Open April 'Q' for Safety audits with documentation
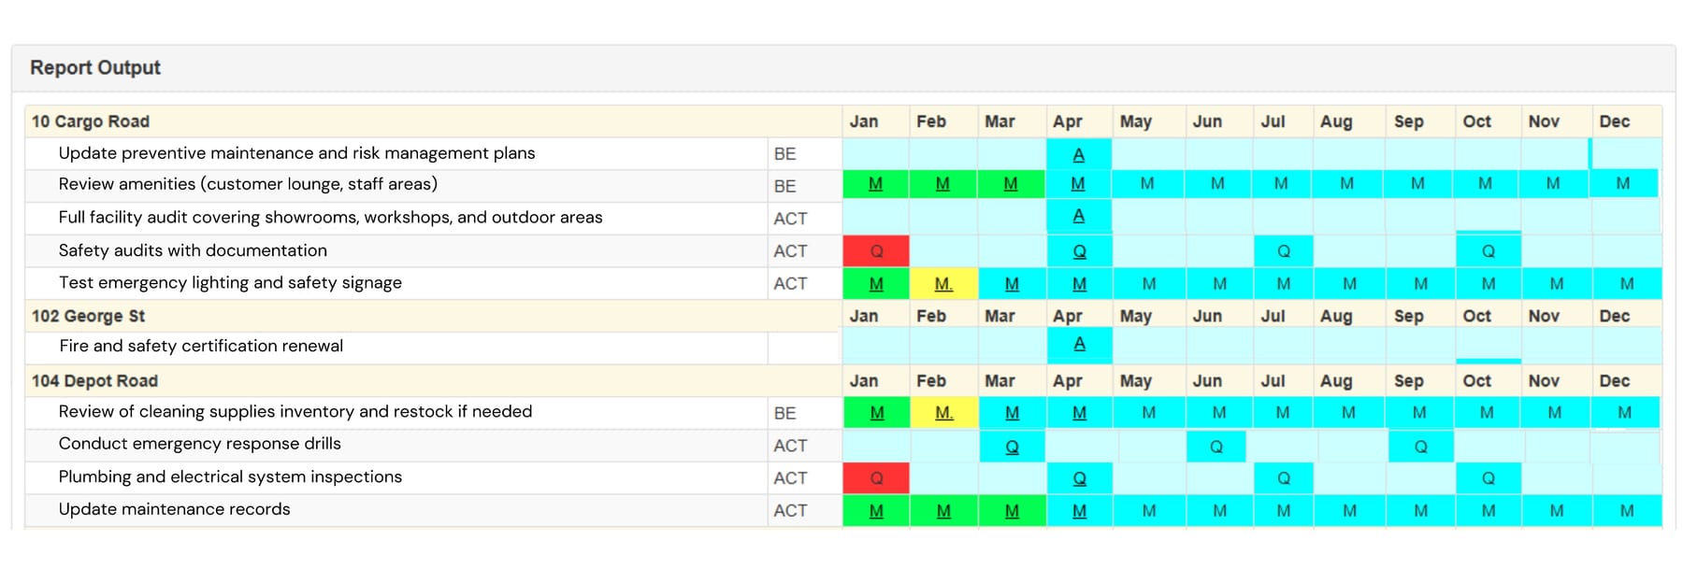The width and height of the screenshot is (1683, 569). click(1080, 251)
